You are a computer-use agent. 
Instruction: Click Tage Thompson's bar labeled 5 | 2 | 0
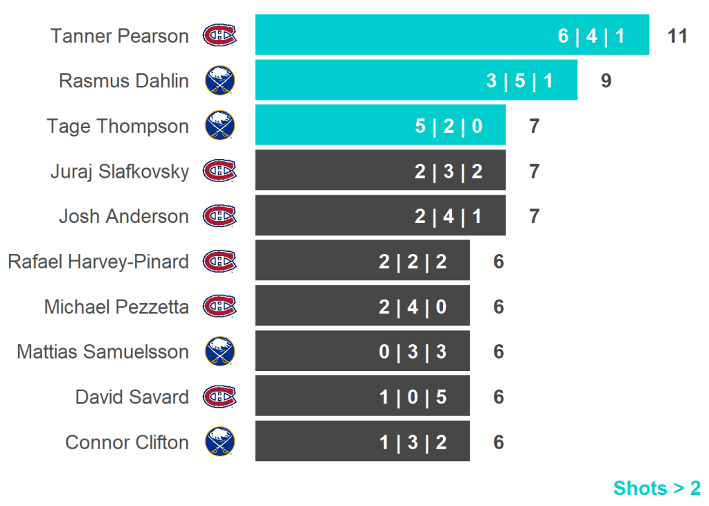[379, 125]
